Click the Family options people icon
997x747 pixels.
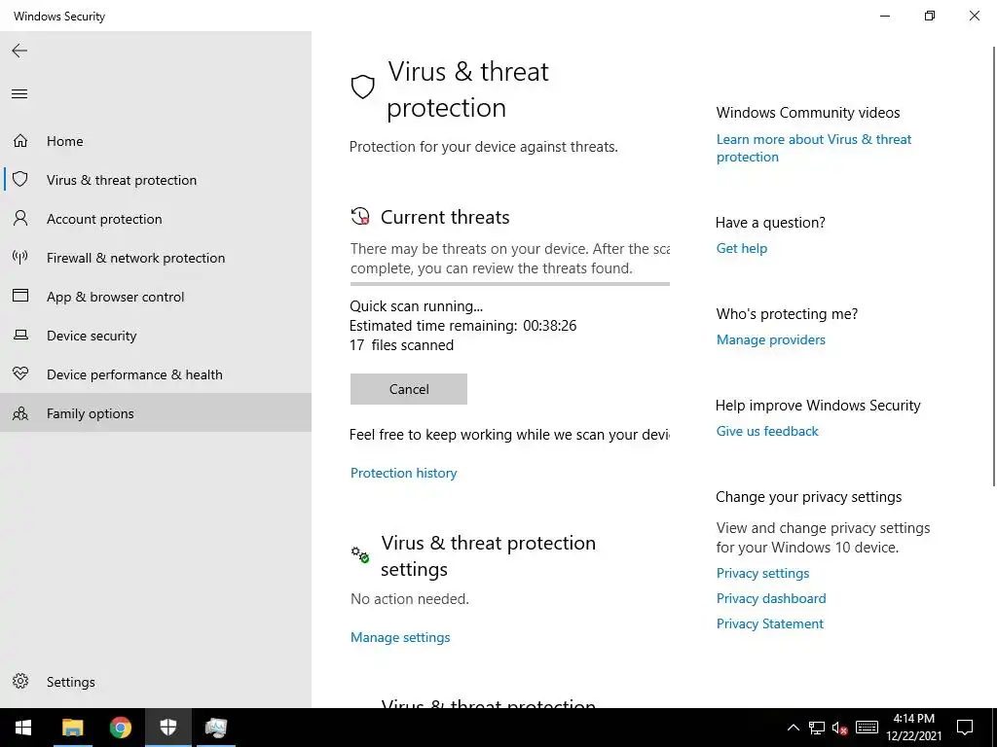tap(20, 413)
